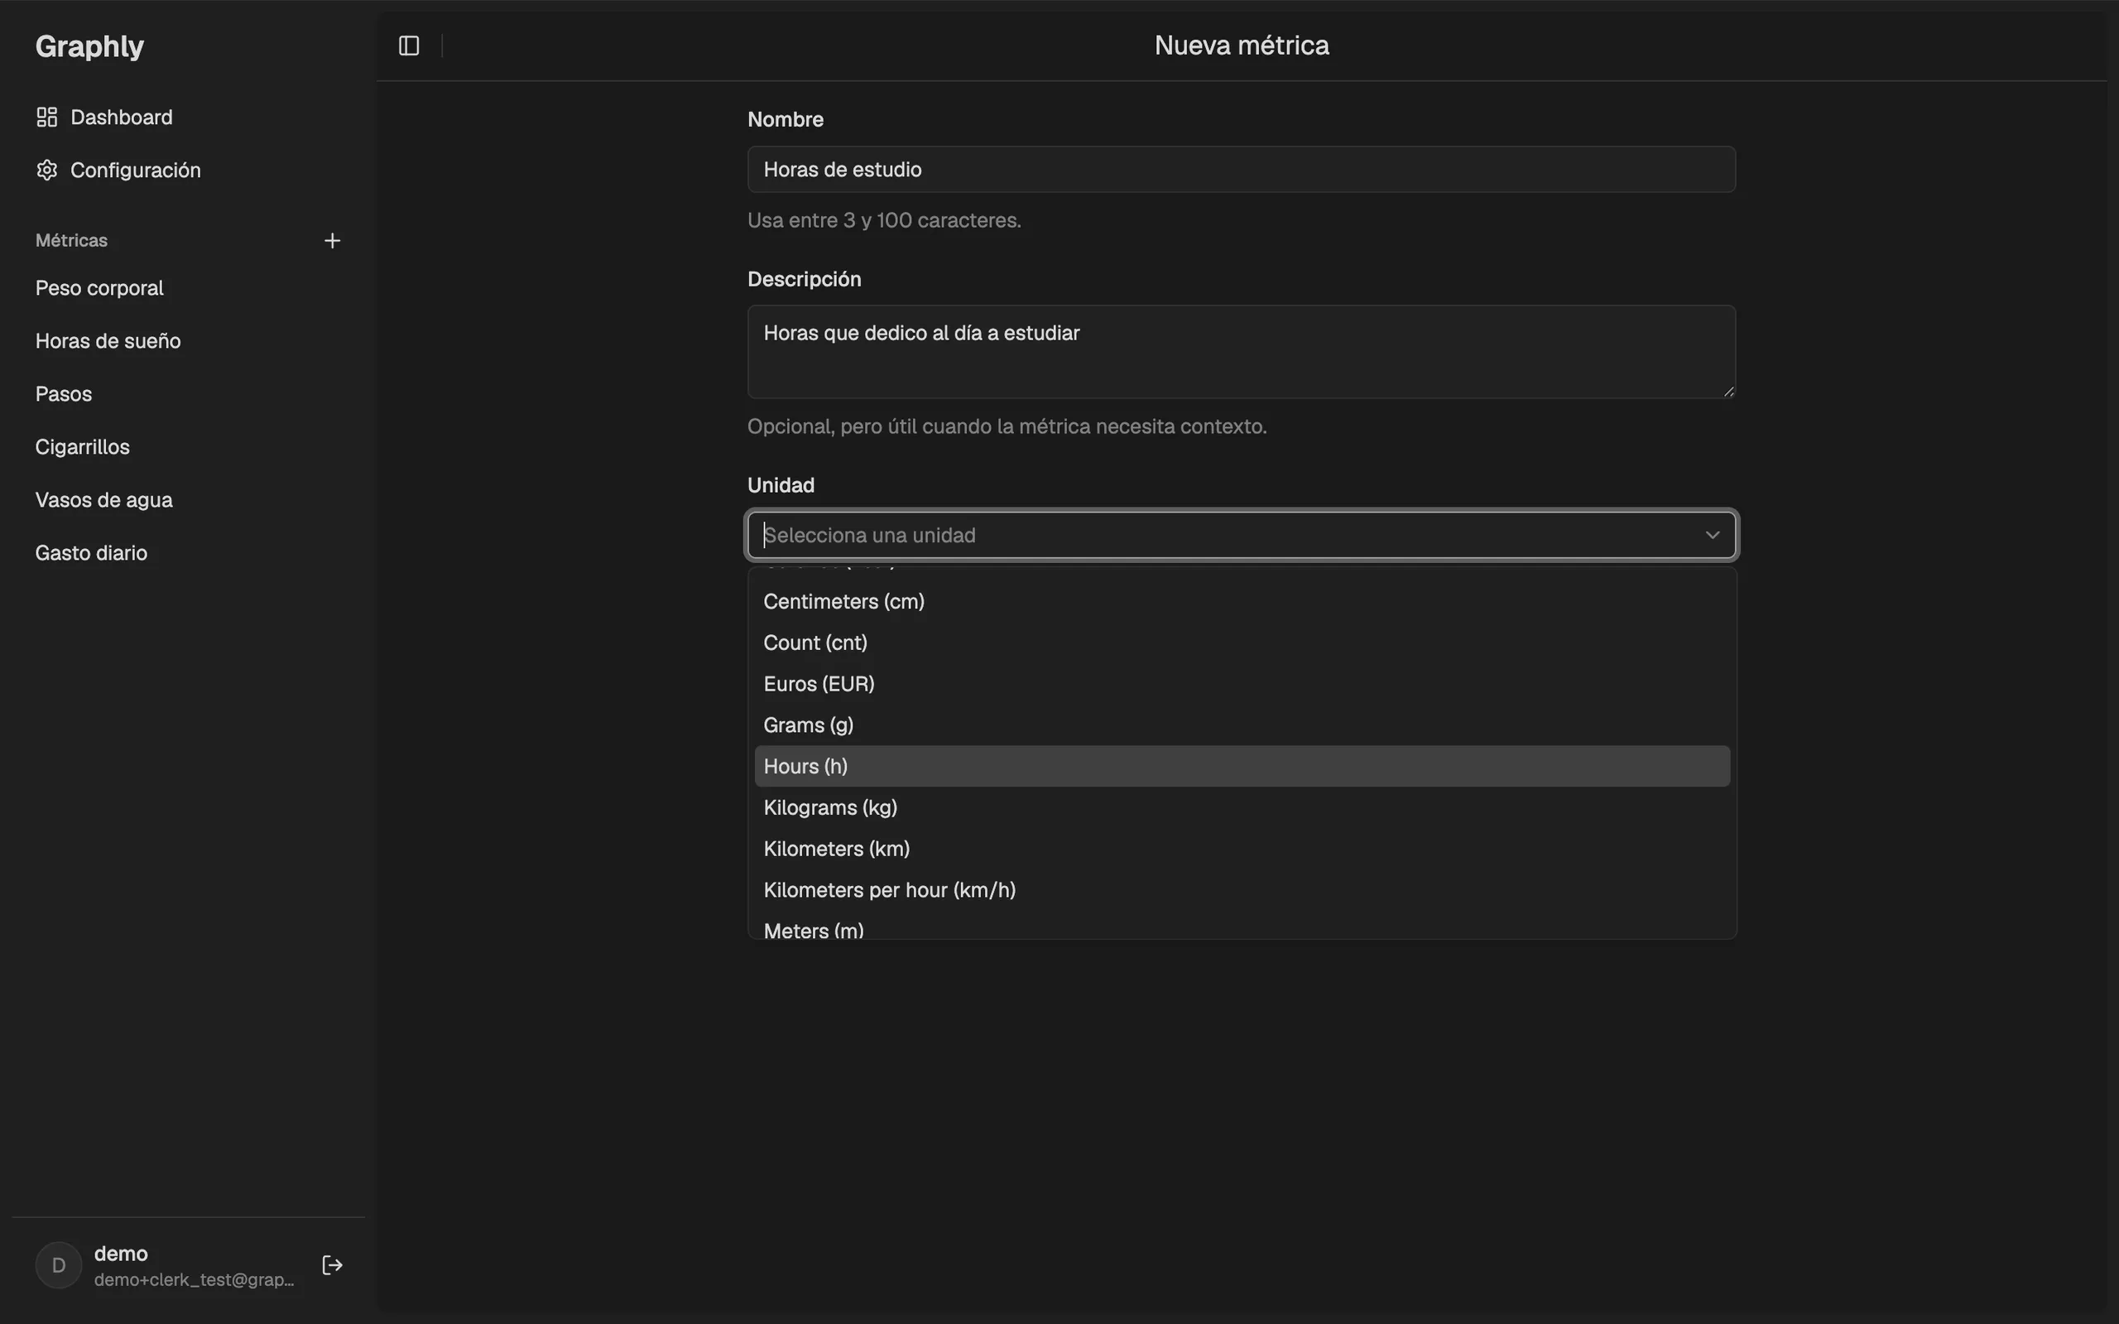Open the Peso corporal metric
2119x1324 pixels.
[x=189, y=288]
